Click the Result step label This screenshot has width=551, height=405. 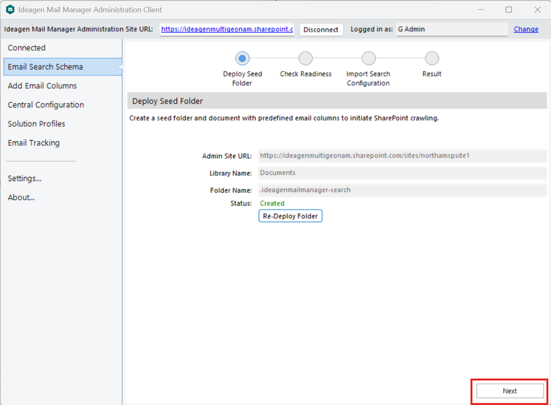coord(432,74)
